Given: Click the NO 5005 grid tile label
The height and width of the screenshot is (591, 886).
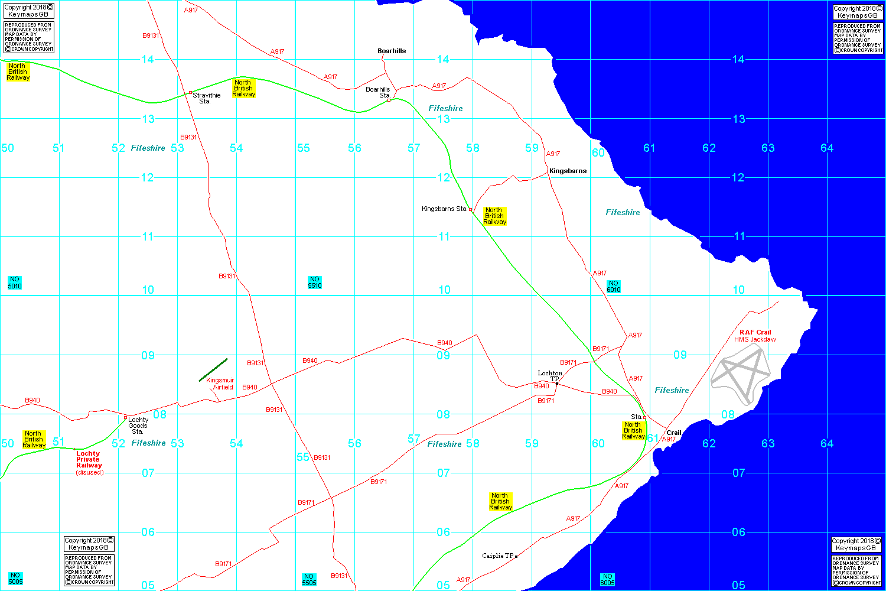Looking at the screenshot, I should tap(16, 579).
